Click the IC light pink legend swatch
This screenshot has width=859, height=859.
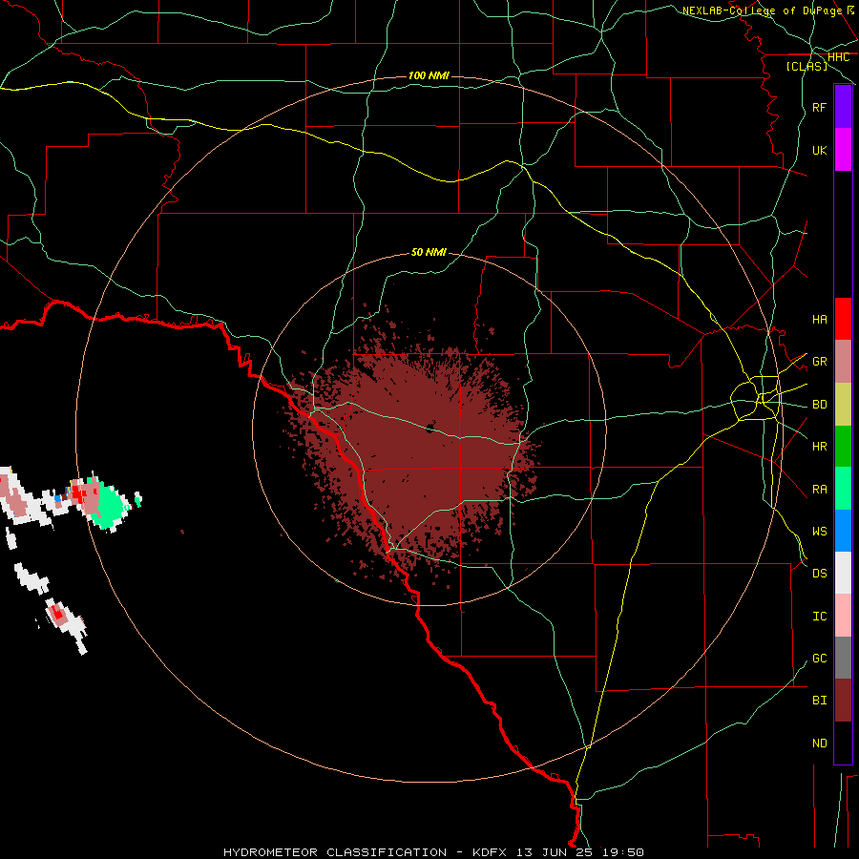843,616
